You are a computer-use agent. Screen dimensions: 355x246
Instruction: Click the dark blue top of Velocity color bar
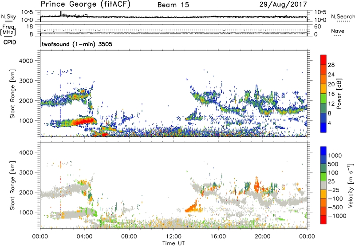[323, 151]
